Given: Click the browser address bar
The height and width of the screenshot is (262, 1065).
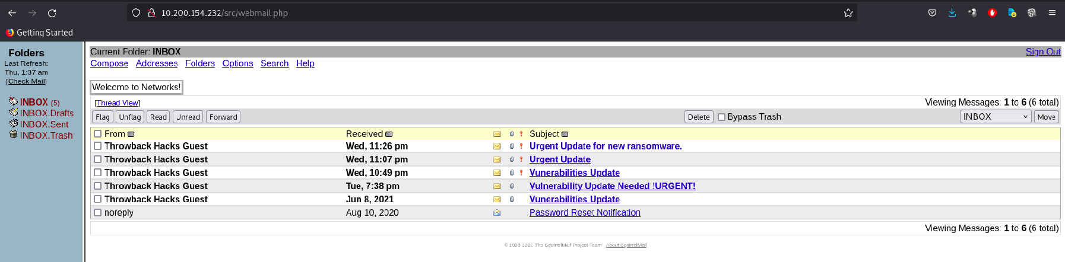Looking at the screenshot, I should pos(475,13).
